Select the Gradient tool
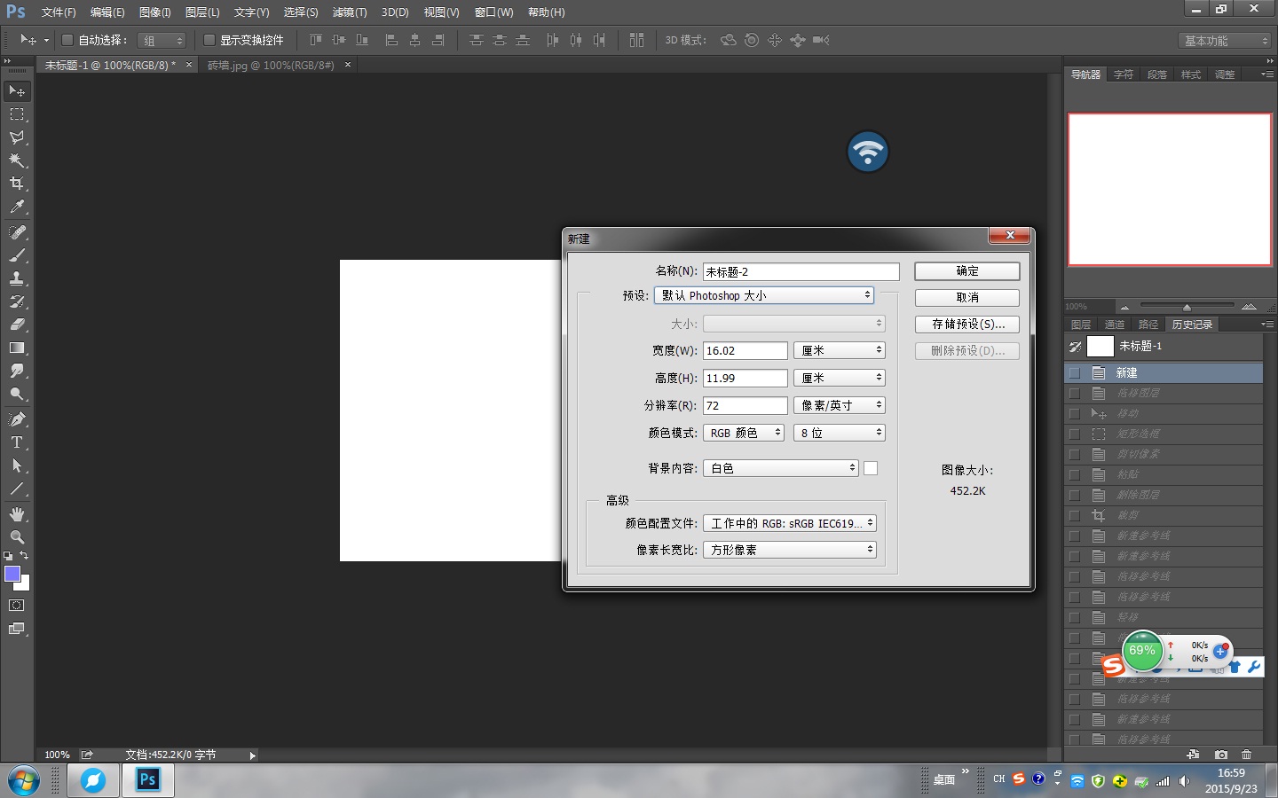1278x798 pixels. pos(17,348)
